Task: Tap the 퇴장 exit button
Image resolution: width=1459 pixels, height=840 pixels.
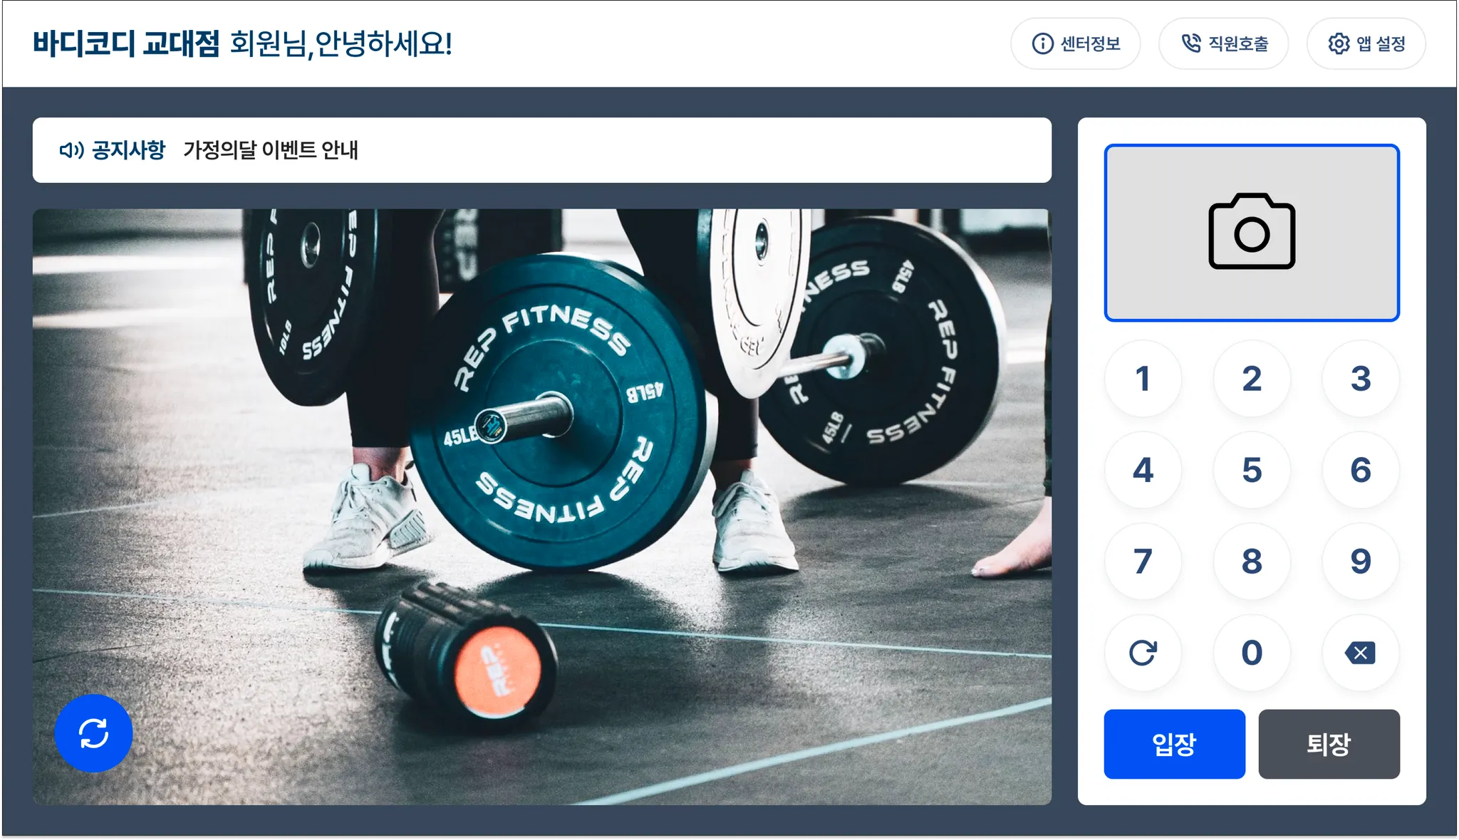Action: point(1329,744)
